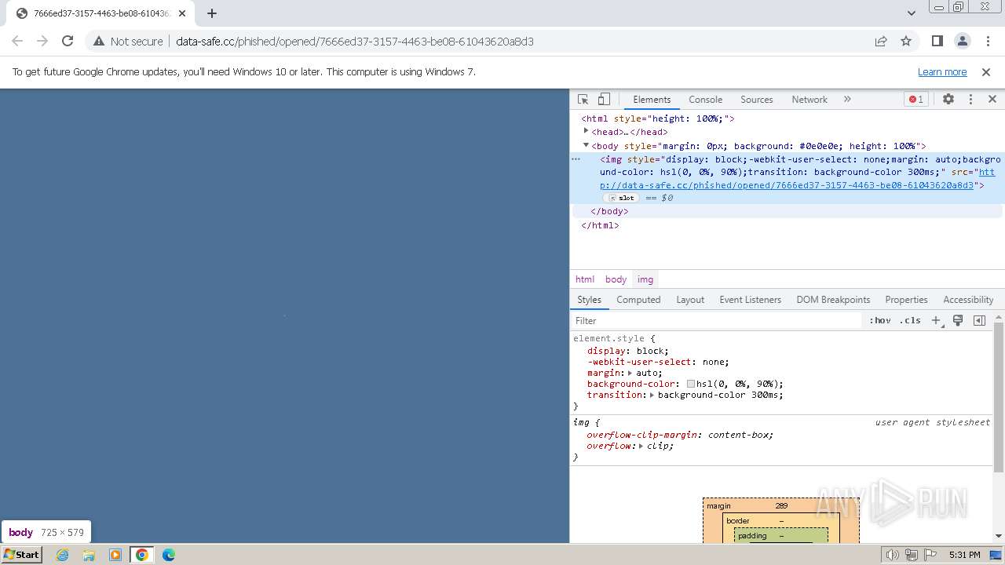Open the Event Listeners tab
1005x565 pixels.
point(750,300)
